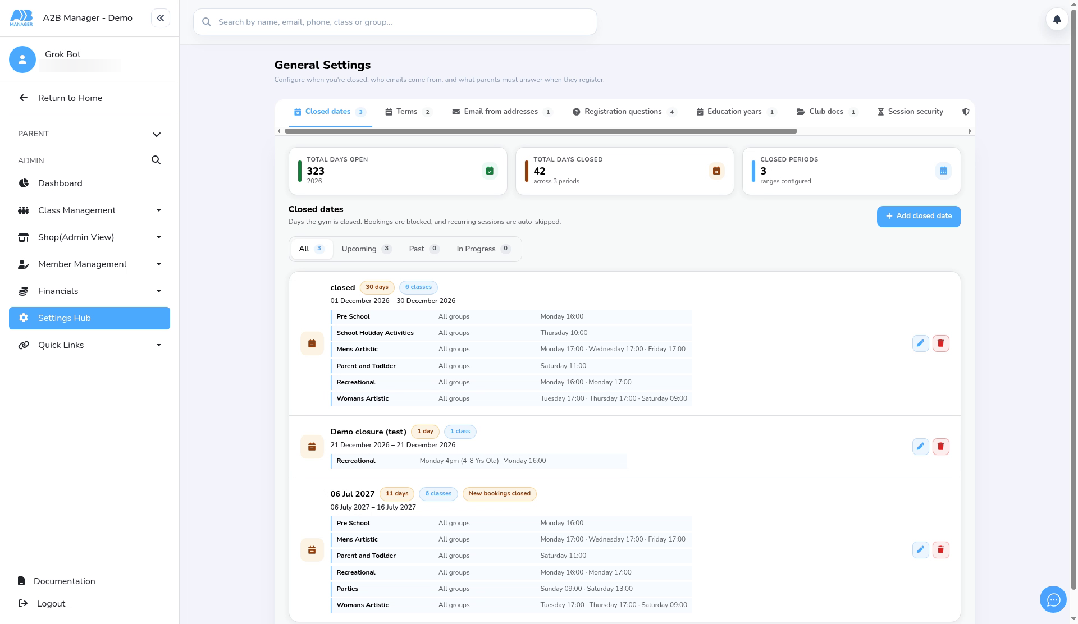Expand Class Management submenu
1078x624 pixels.
coord(159,210)
